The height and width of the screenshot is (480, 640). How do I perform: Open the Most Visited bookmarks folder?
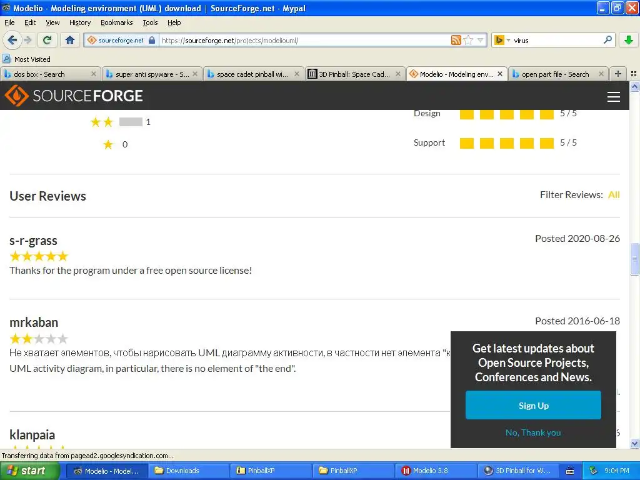27,59
